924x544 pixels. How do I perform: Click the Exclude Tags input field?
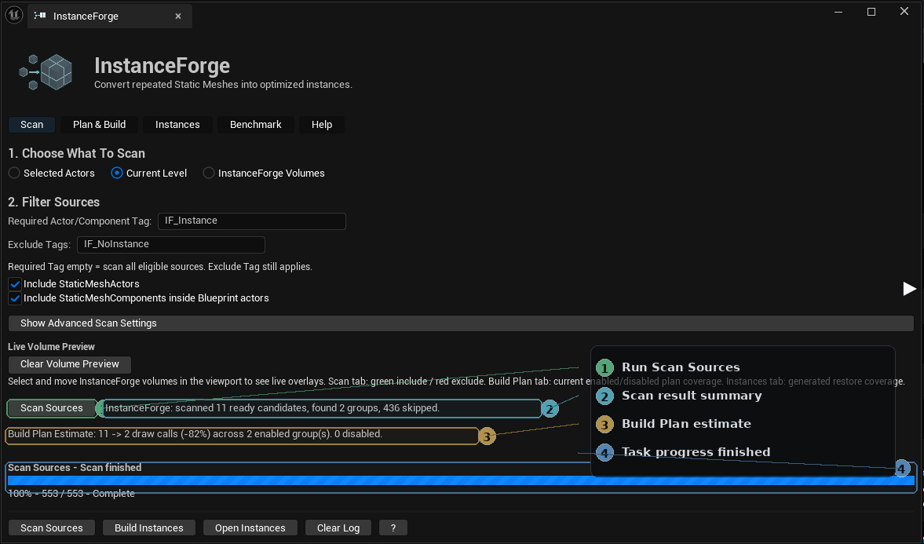pyautogui.click(x=171, y=245)
